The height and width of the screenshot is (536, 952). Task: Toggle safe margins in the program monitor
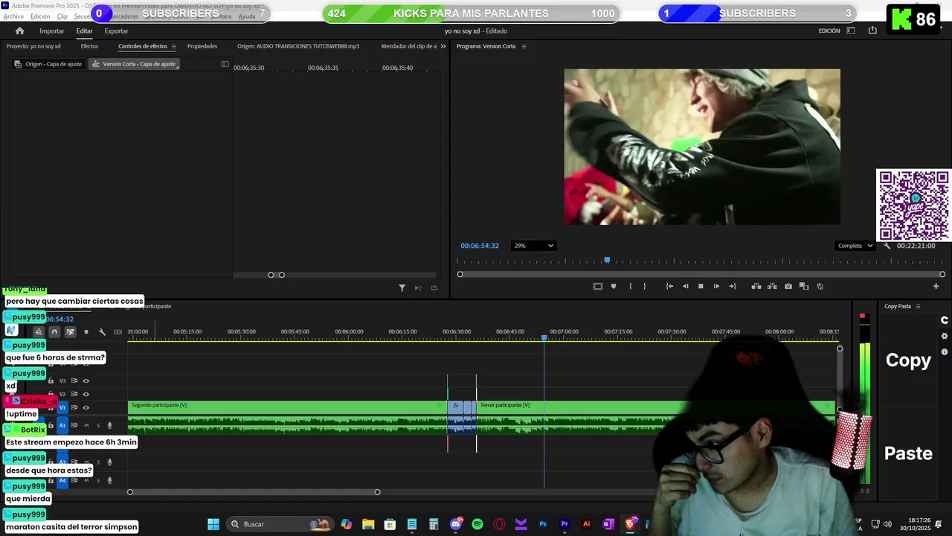tap(597, 286)
